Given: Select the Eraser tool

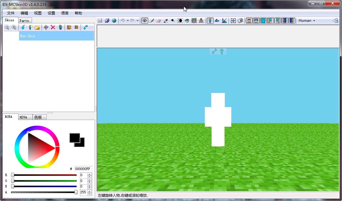Looking at the screenshot, I should pyautogui.click(x=158, y=21).
